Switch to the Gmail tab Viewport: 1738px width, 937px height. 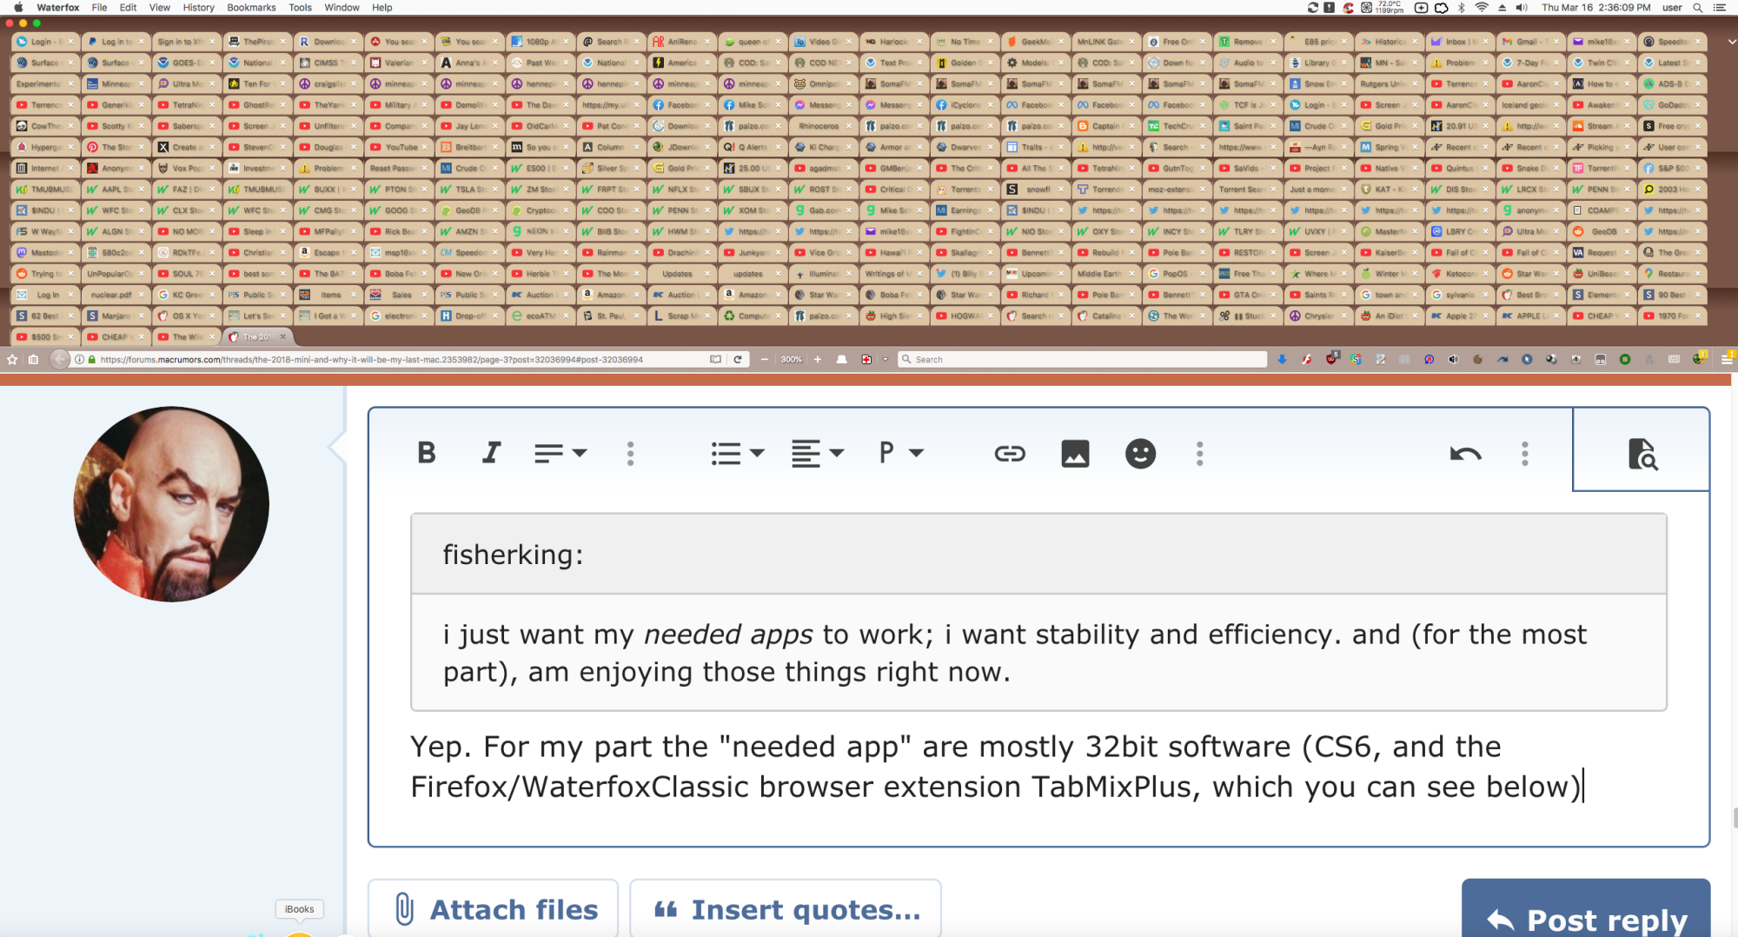[x=1532, y=41]
